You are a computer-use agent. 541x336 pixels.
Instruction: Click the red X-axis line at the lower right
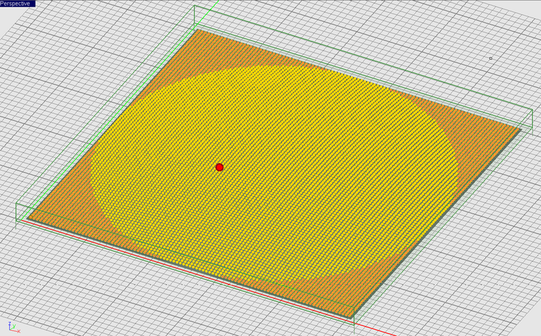click(376, 329)
